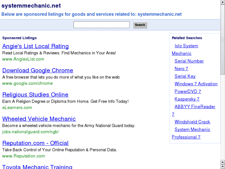Click the description 'Read Local Ratings & Reviews'
The width and height of the screenshot is (225, 169).
59,53
